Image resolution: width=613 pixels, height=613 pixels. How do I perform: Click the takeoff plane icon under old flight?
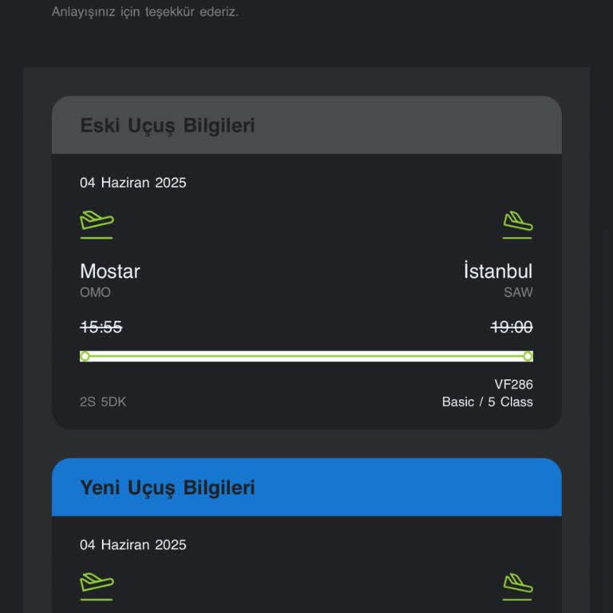(97, 221)
